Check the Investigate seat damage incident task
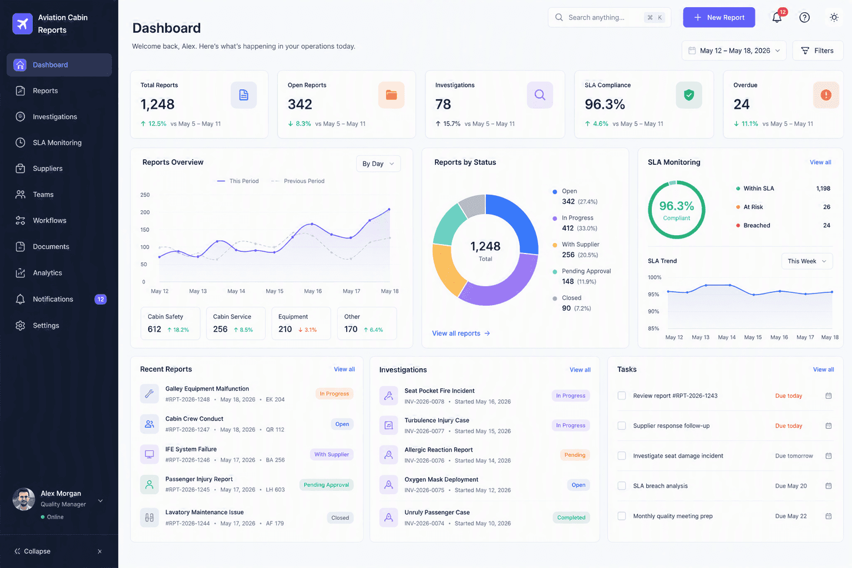This screenshot has height=568, width=852. pyautogui.click(x=622, y=456)
